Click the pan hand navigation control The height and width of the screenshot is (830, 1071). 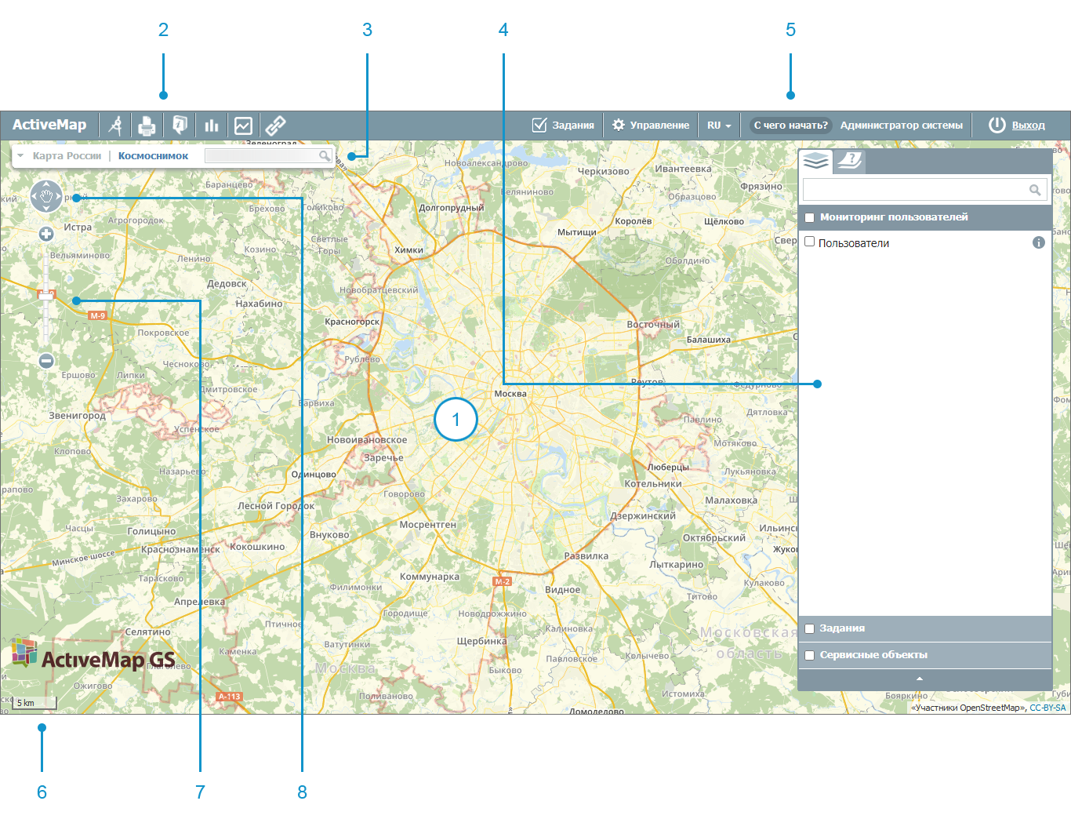pyautogui.click(x=46, y=196)
